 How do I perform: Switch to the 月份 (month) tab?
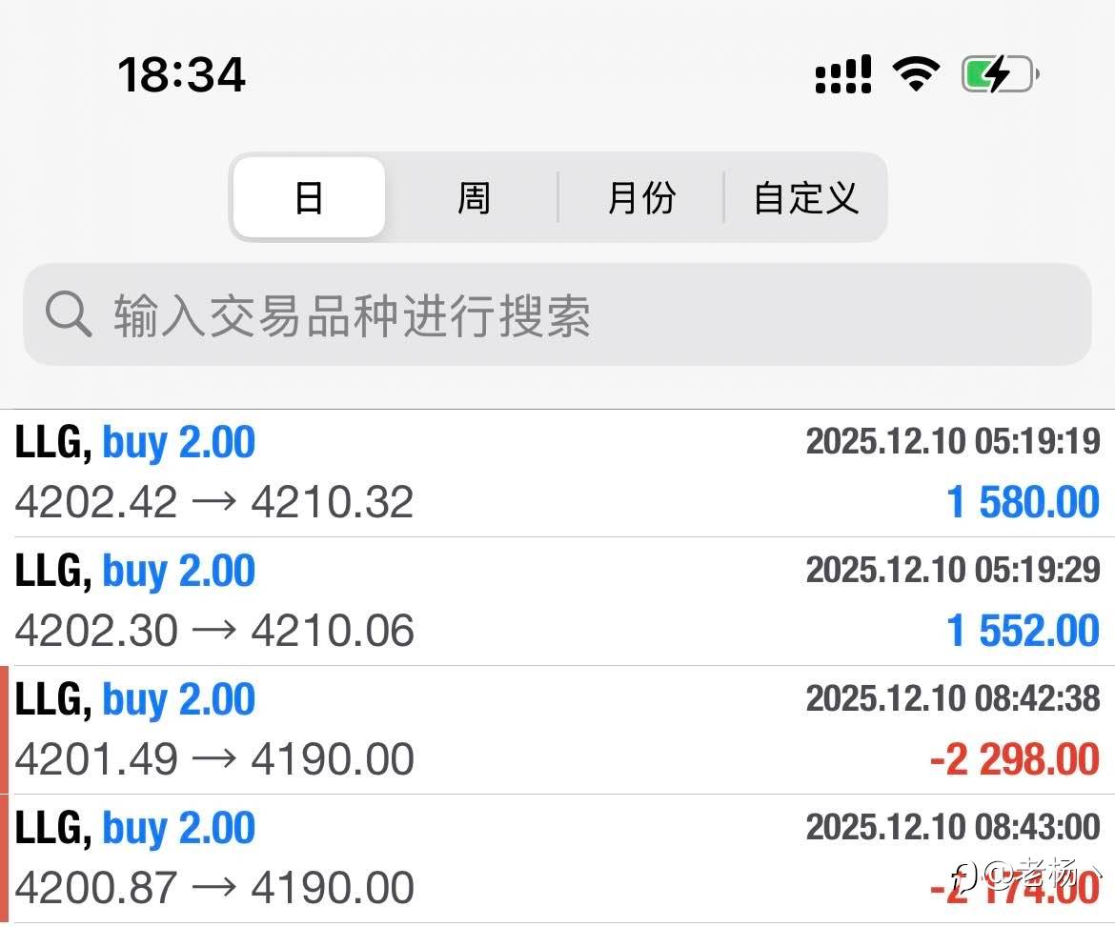pos(641,198)
